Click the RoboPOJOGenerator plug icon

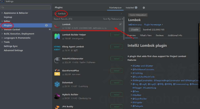tap(57, 60)
